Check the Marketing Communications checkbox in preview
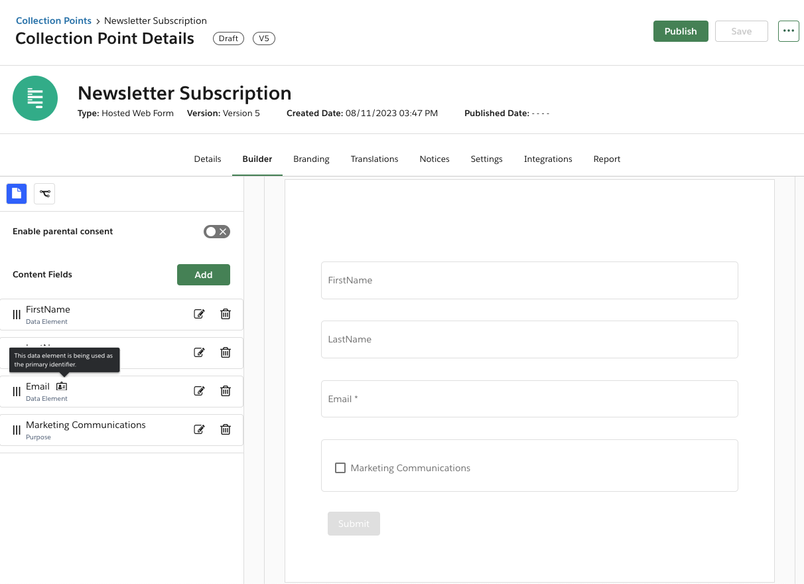This screenshot has width=804, height=584. pos(340,468)
